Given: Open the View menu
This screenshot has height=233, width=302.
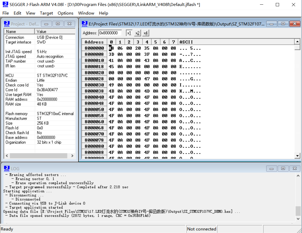Looking at the screenshot, I should coord(30,13).
